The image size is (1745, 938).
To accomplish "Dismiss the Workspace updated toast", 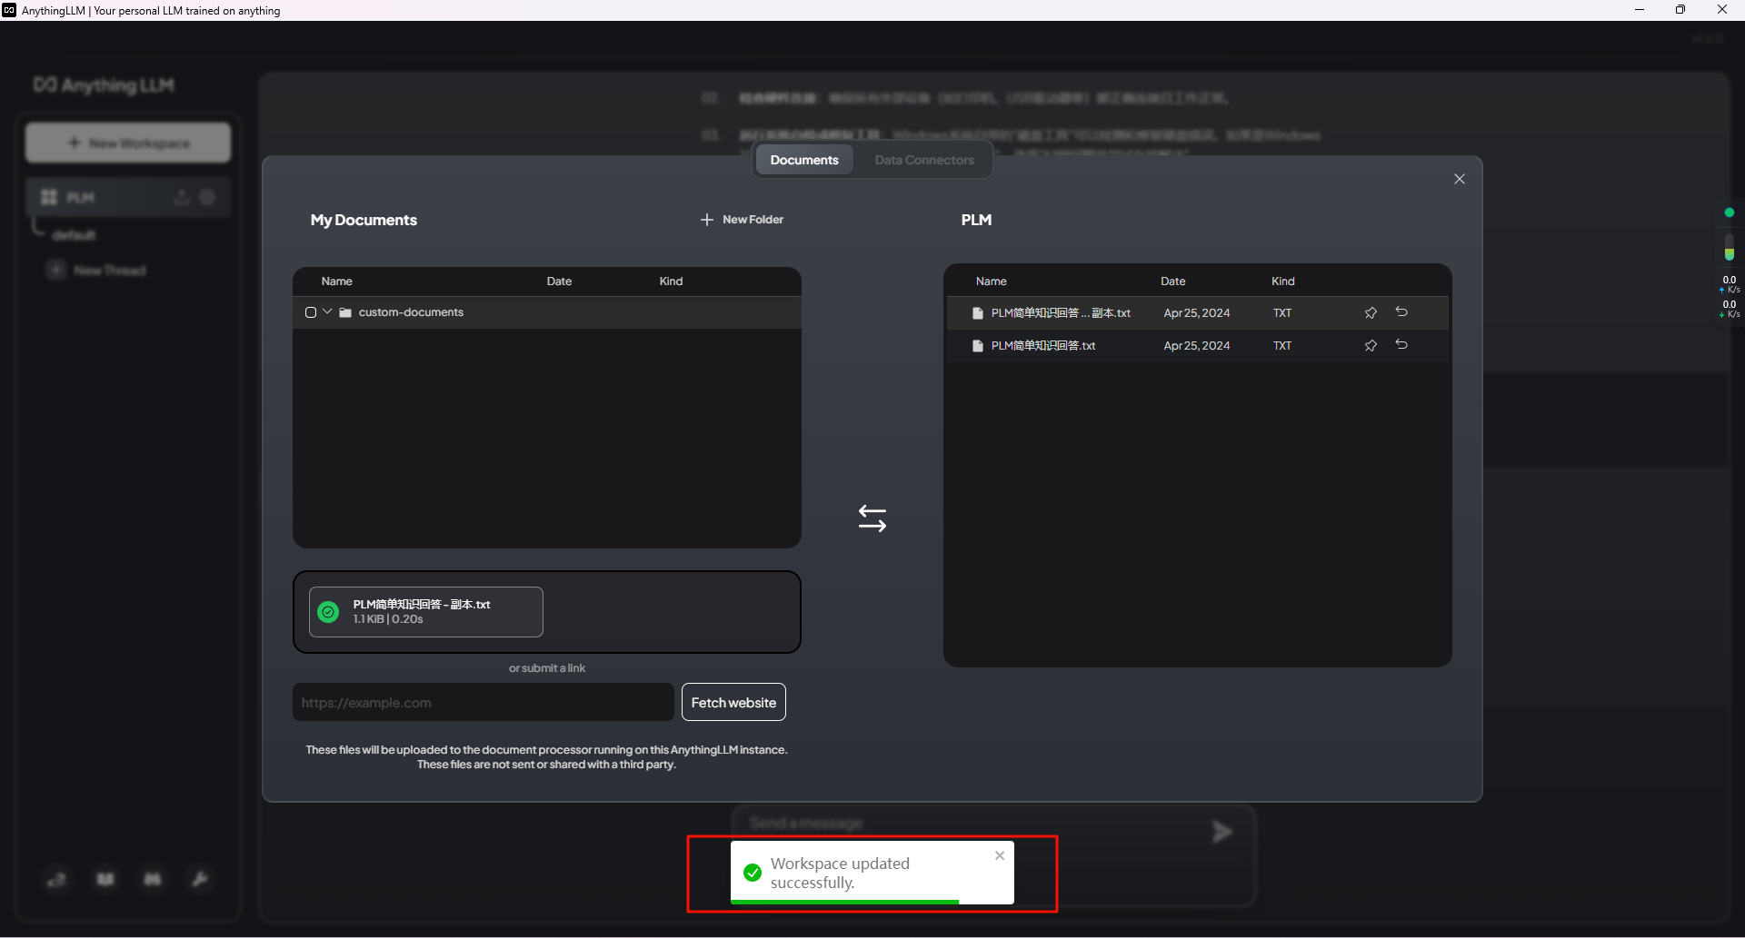I will pyautogui.click(x=1000, y=855).
